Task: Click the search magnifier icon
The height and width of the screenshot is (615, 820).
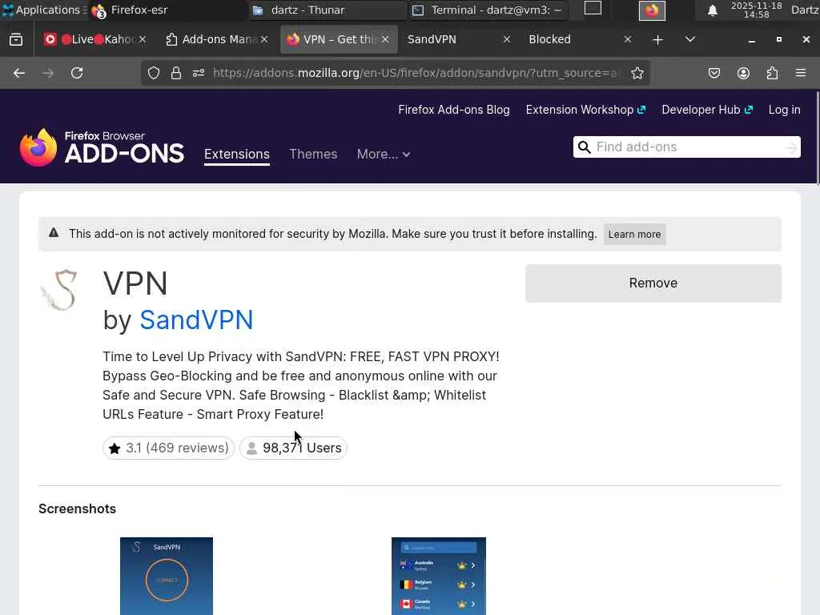Action: point(584,147)
